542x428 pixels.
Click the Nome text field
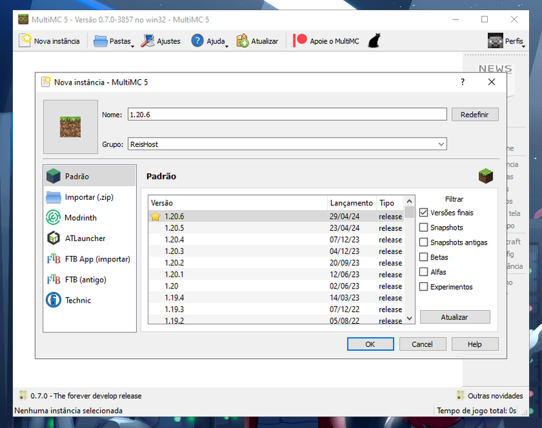(287, 114)
